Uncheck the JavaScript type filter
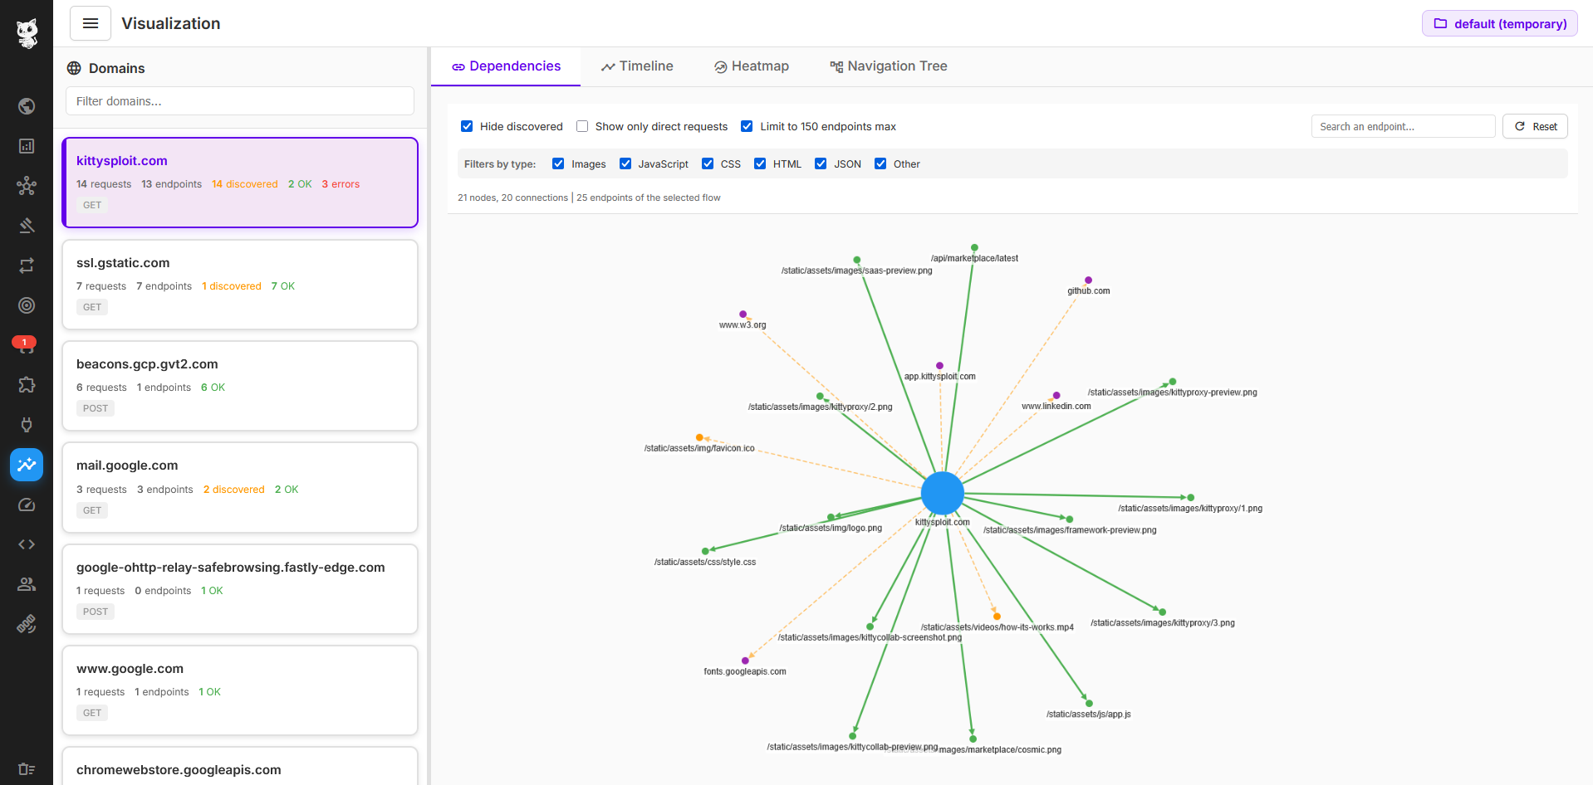This screenshot has width=1593, height=785. pyautogui.click(x=625, y=163)
